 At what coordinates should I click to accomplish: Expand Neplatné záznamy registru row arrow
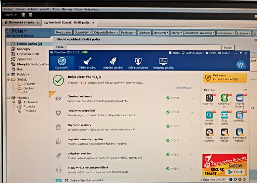[192, 141]
